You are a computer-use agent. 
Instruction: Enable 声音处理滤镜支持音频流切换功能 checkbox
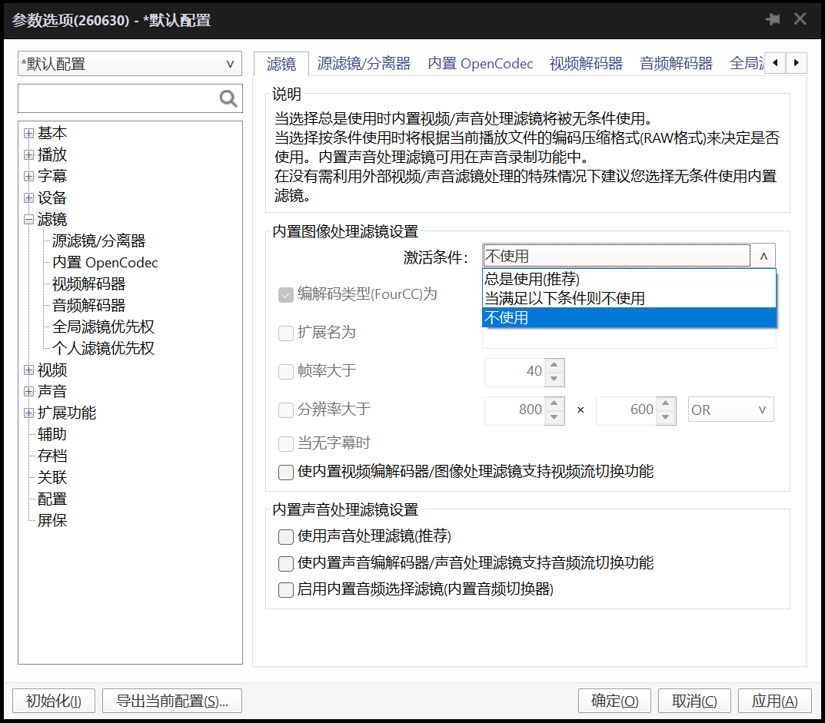[286, 563]
